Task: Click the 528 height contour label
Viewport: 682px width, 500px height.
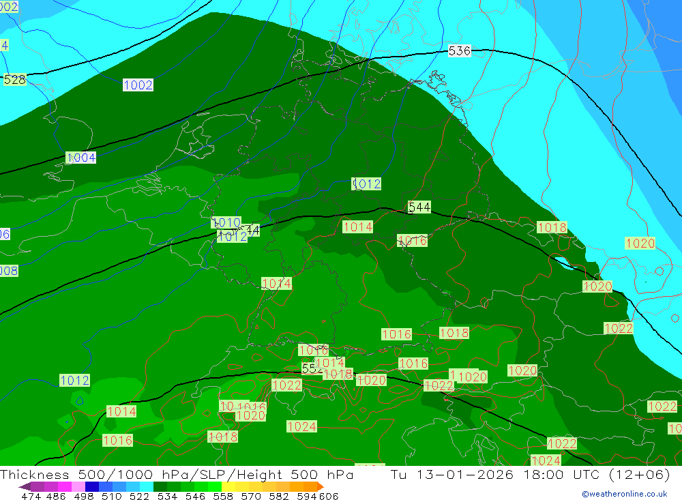Action: coord(15,80)
